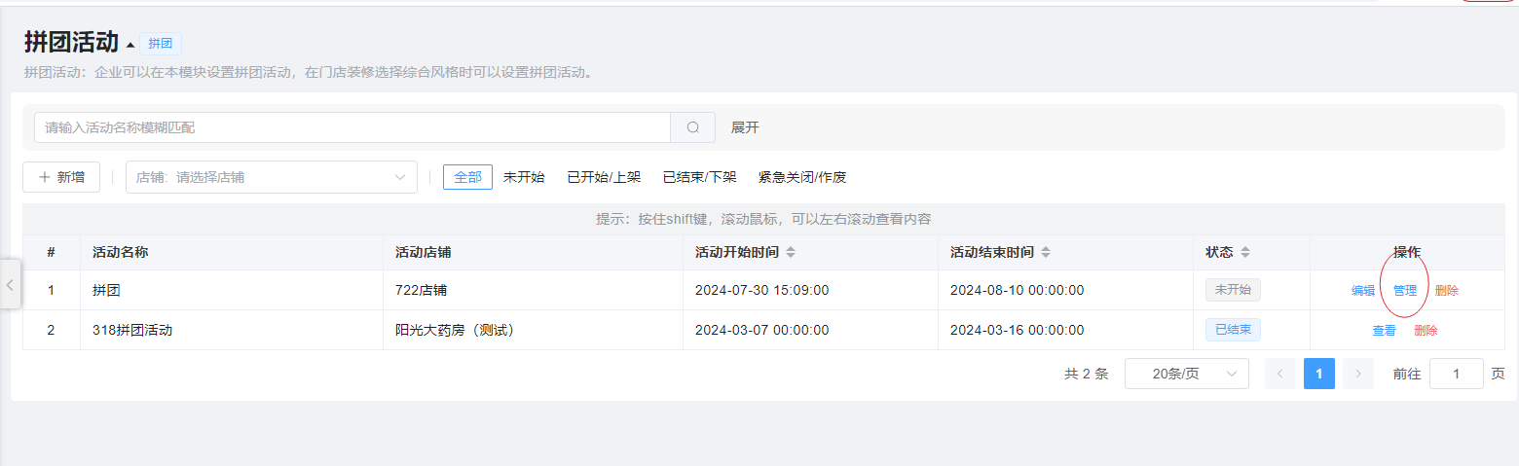The height and width of the screenshot is (466, 1519).
Task: Click end time 2024-08-10 00:00:00
Action: point(1017,290)
